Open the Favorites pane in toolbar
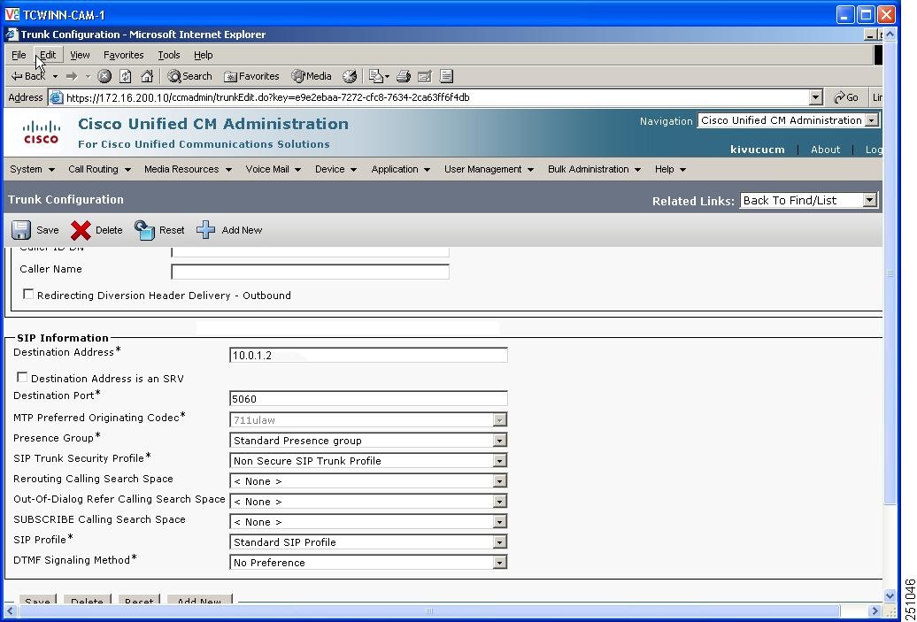917x622 pixels. [x=251, y=76]
